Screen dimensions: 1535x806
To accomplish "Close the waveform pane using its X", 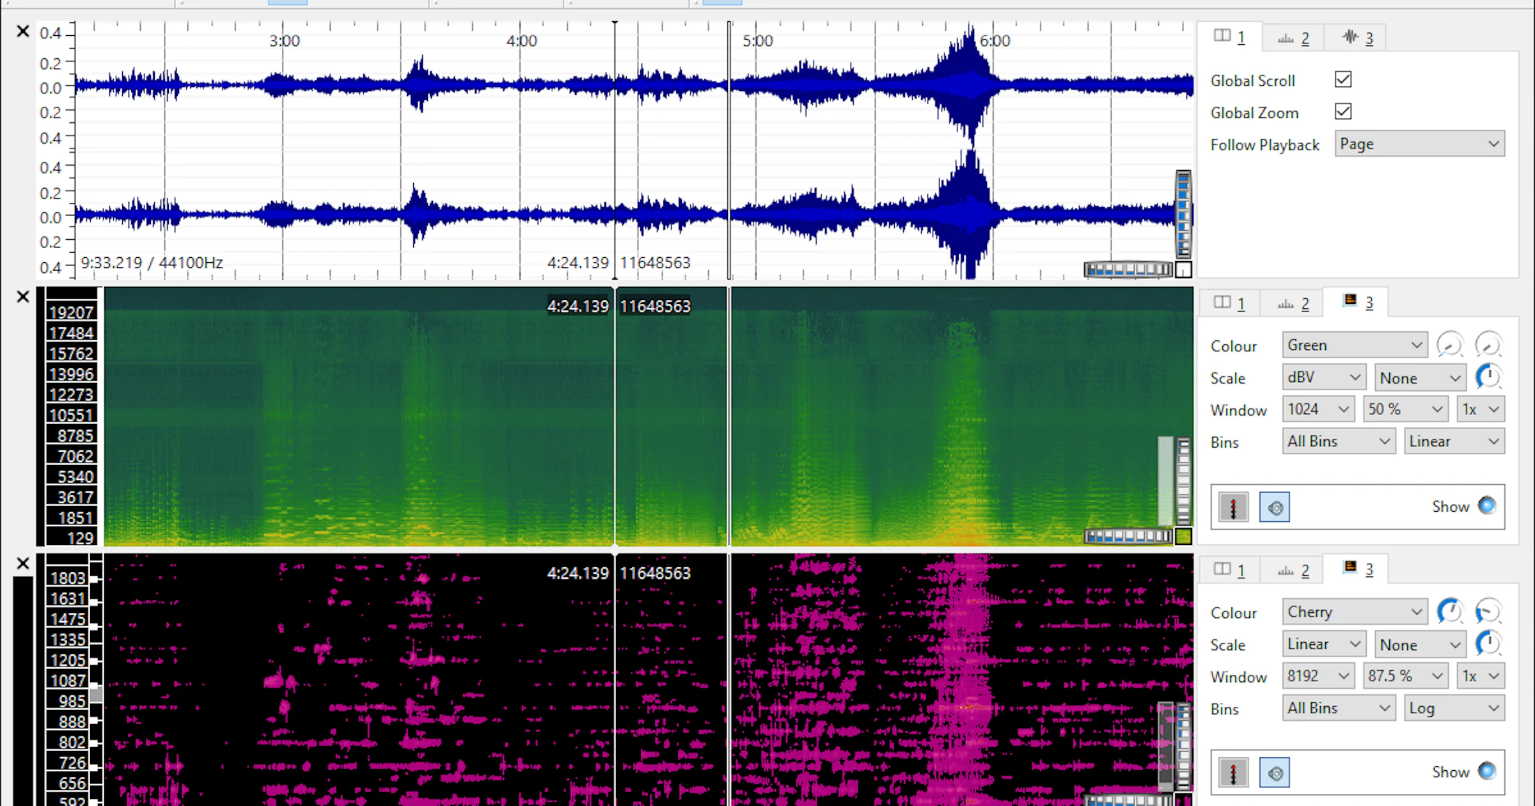I will tap(23, 31).
